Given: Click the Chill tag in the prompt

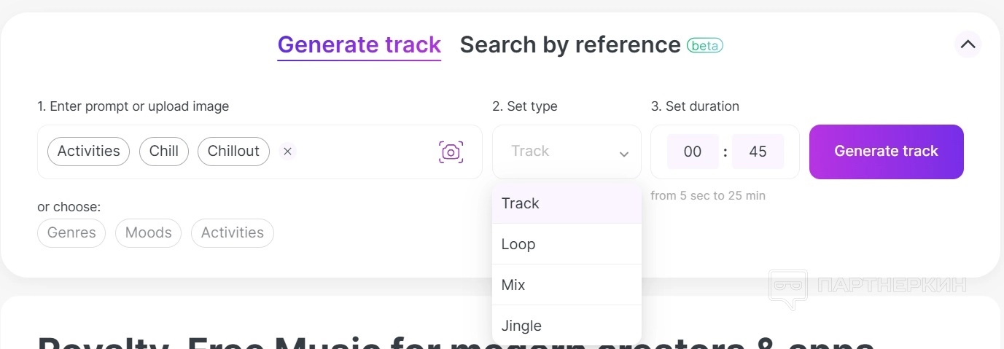Looking at the screenshot, I should click(164, 152).
